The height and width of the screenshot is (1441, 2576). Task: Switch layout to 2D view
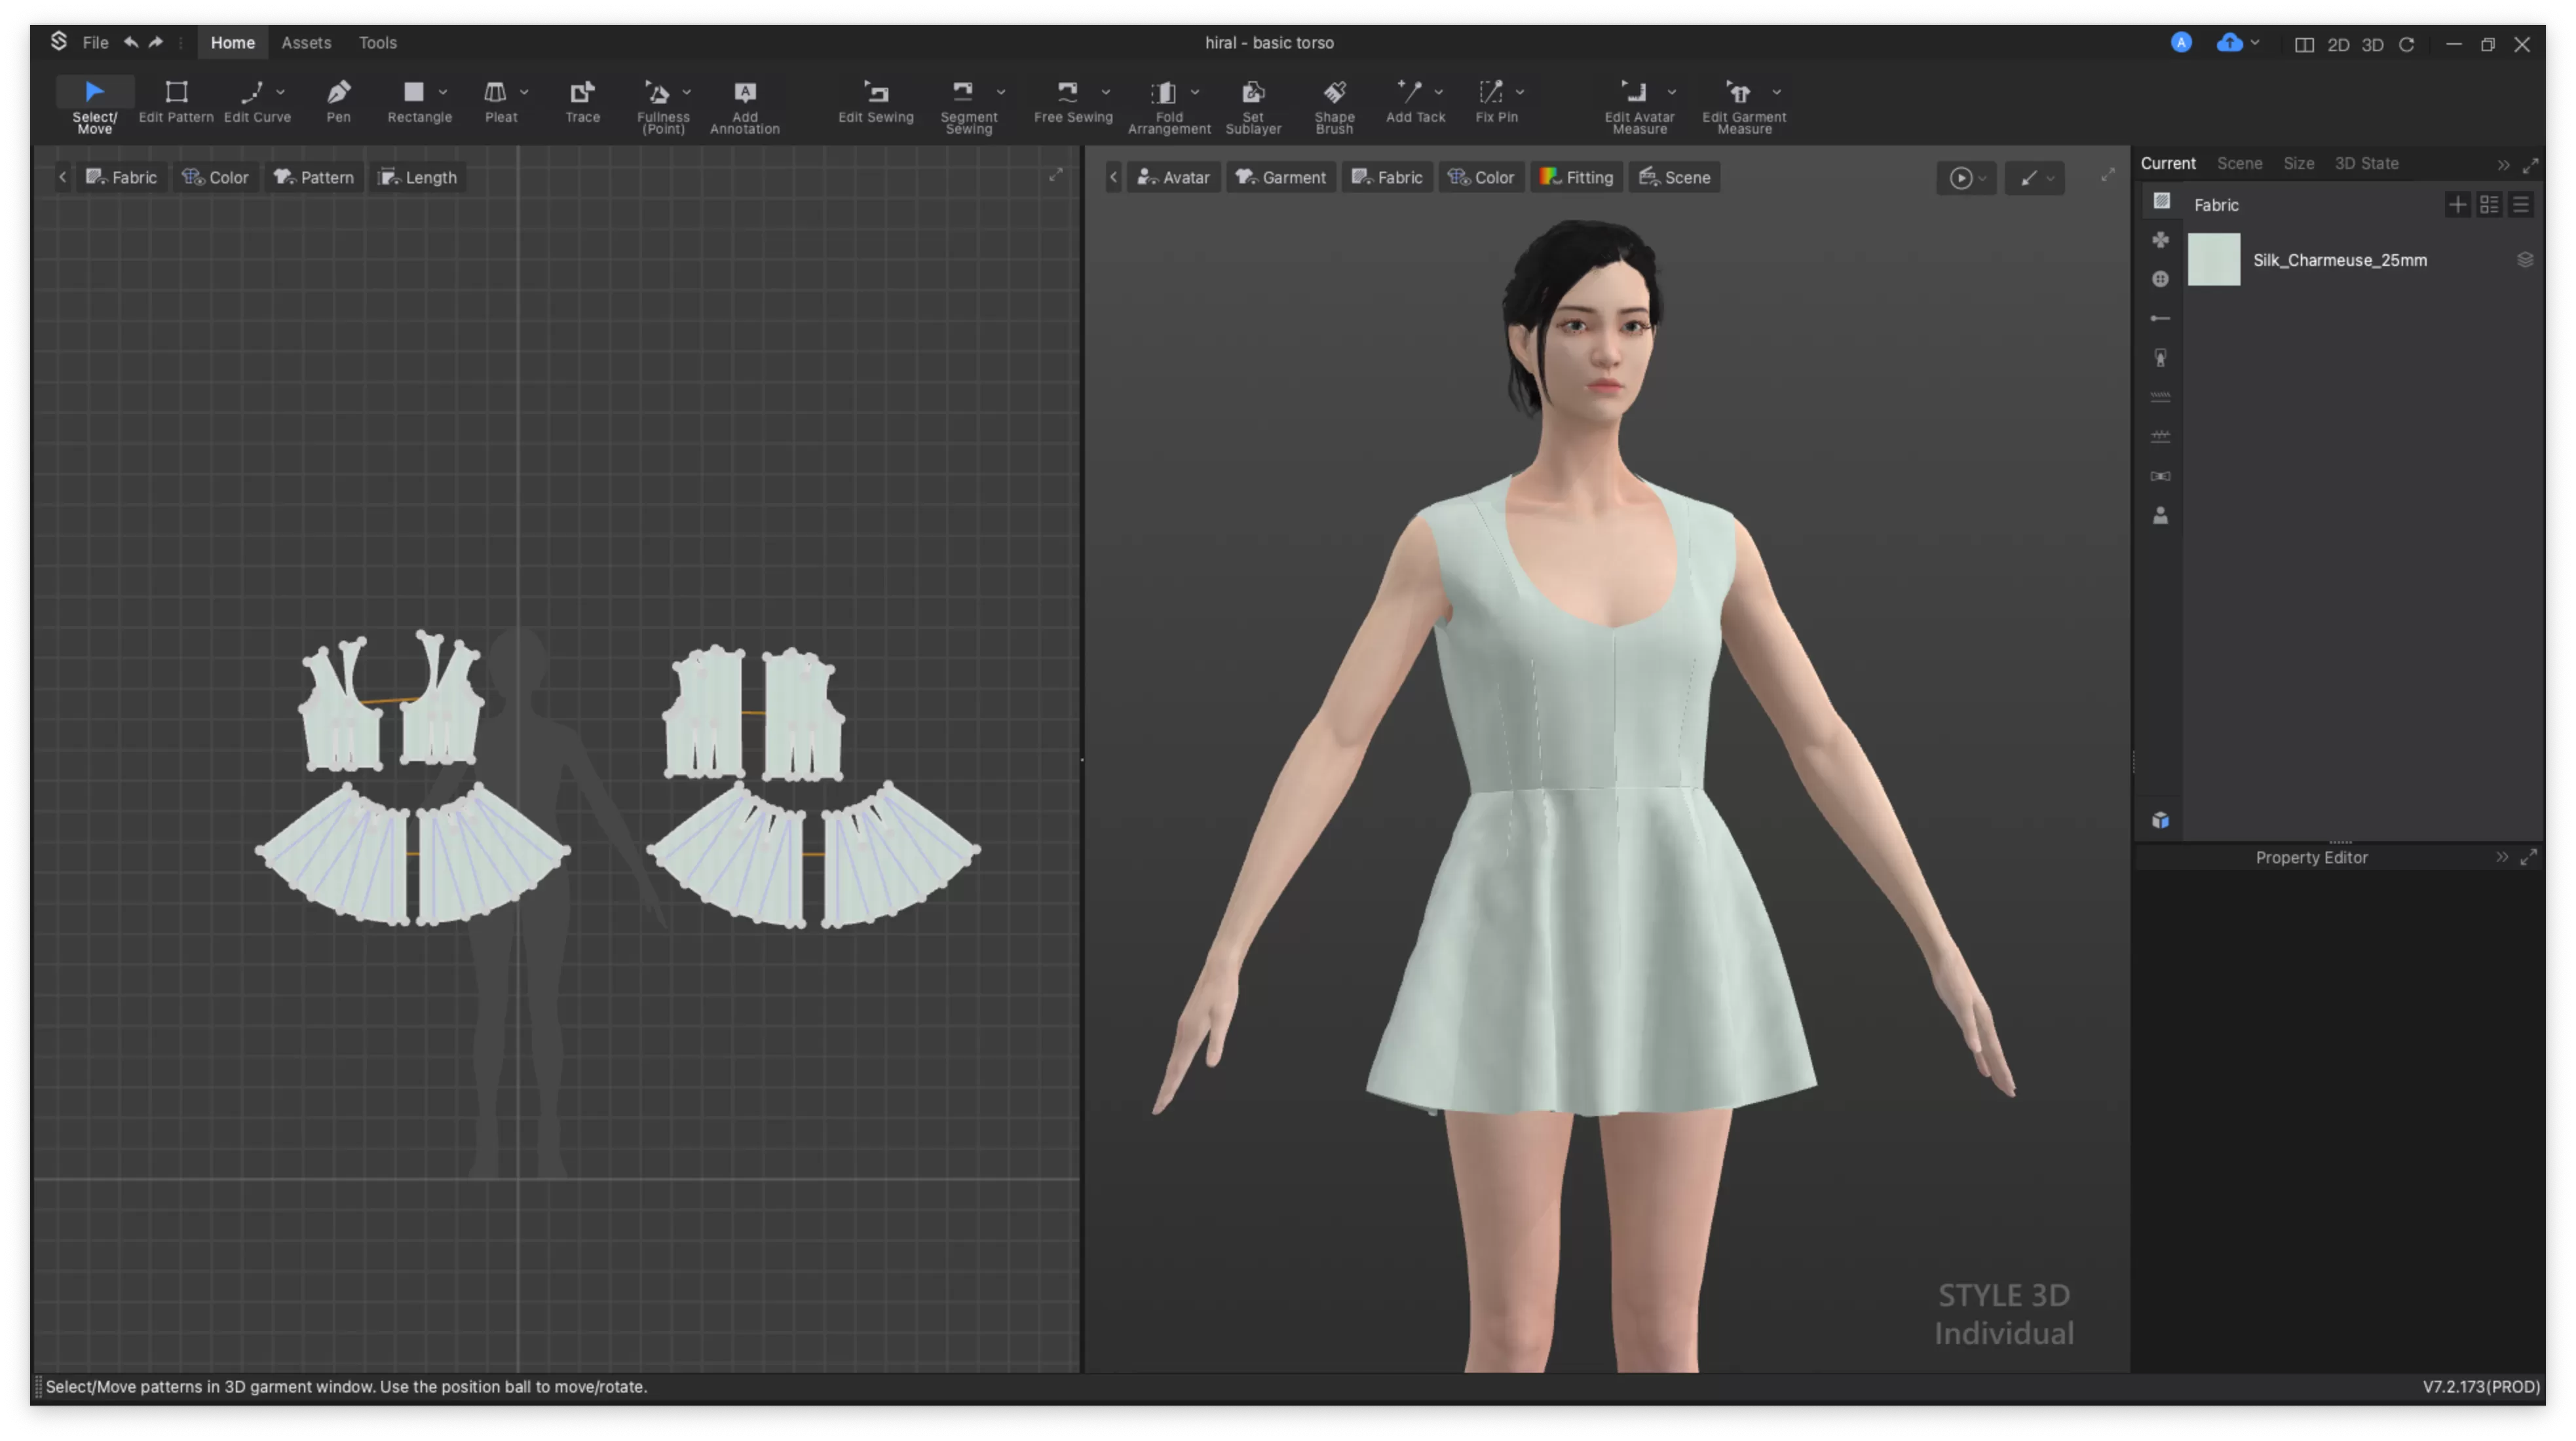click(2339, 44)
